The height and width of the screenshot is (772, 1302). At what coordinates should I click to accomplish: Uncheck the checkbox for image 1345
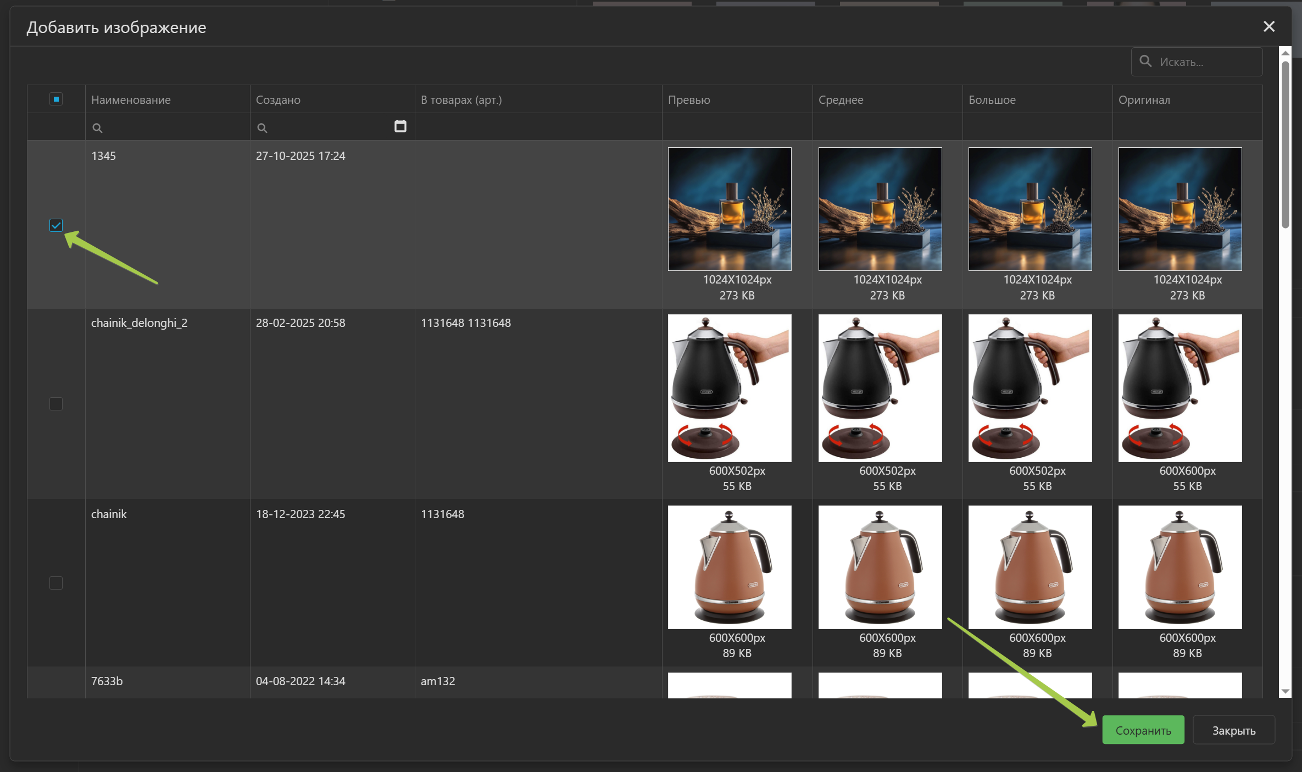[x=56, y=225]
